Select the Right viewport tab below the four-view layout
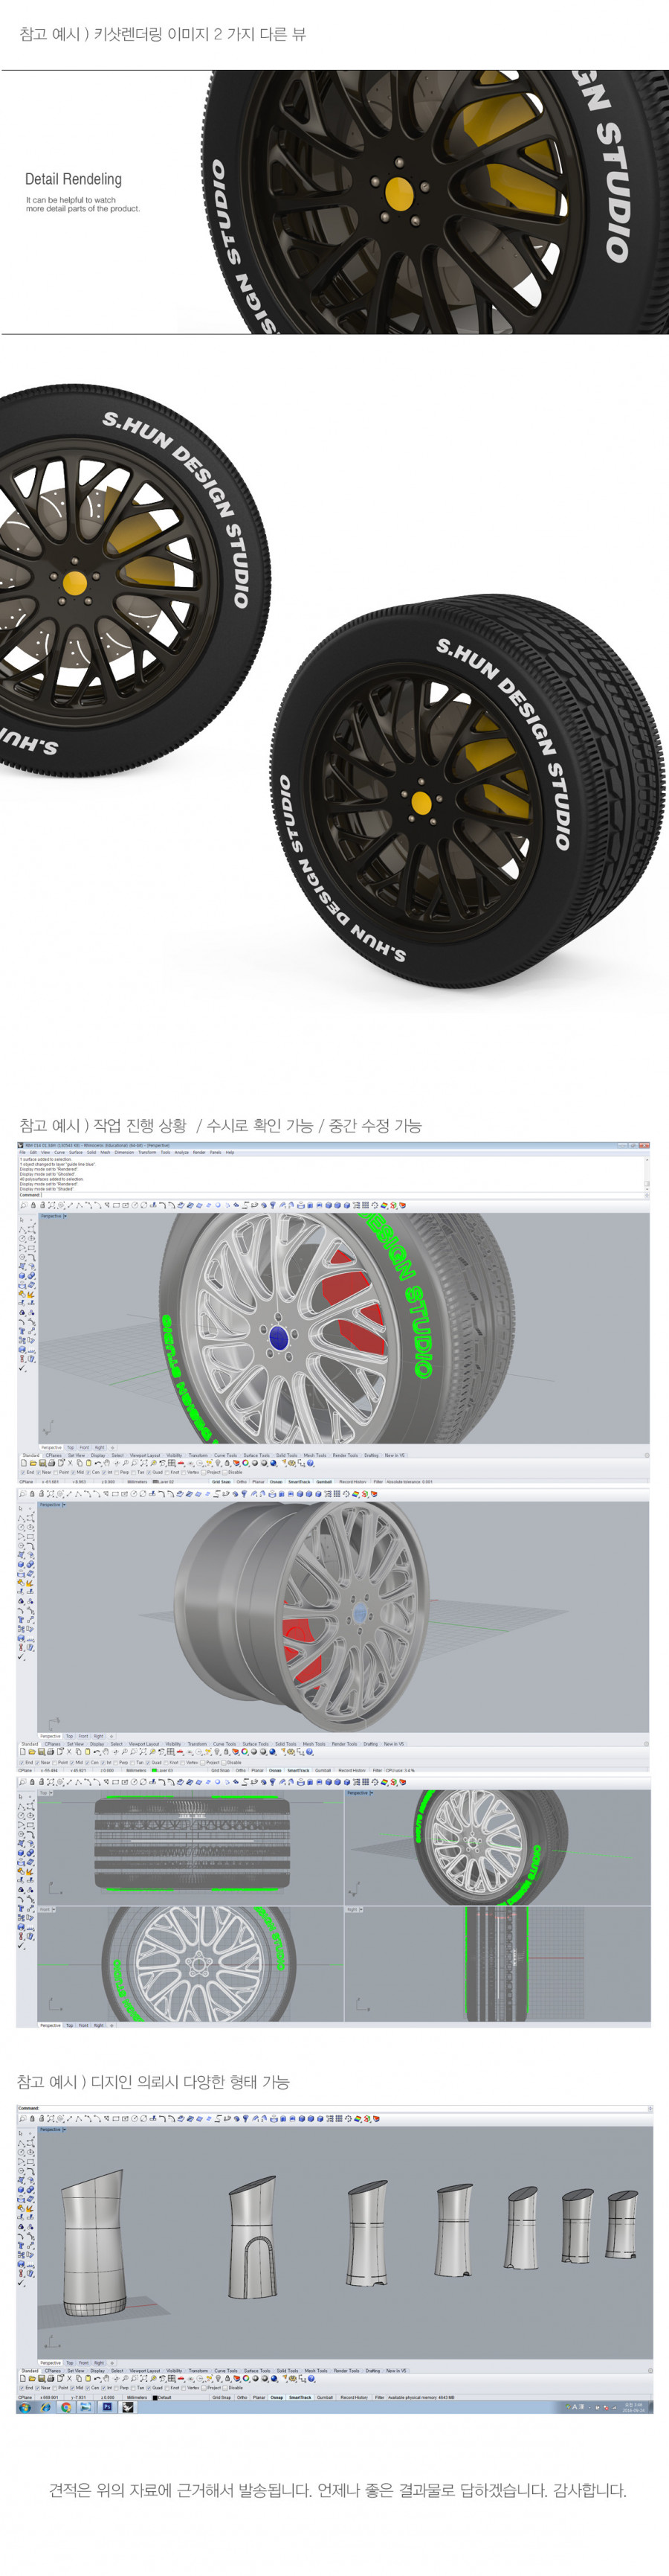Screen dimensions: 669x2576 [99, 2025]
